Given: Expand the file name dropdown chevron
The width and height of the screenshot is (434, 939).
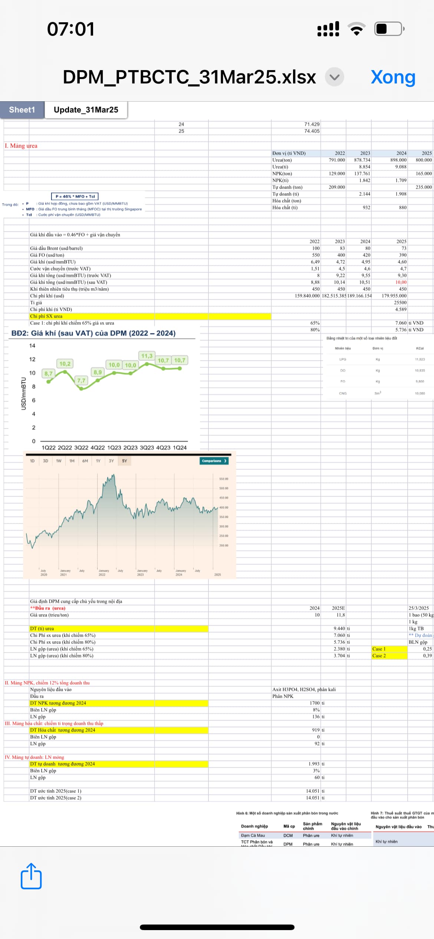Looking at the screenshot, I should click(x=335, y=77).
